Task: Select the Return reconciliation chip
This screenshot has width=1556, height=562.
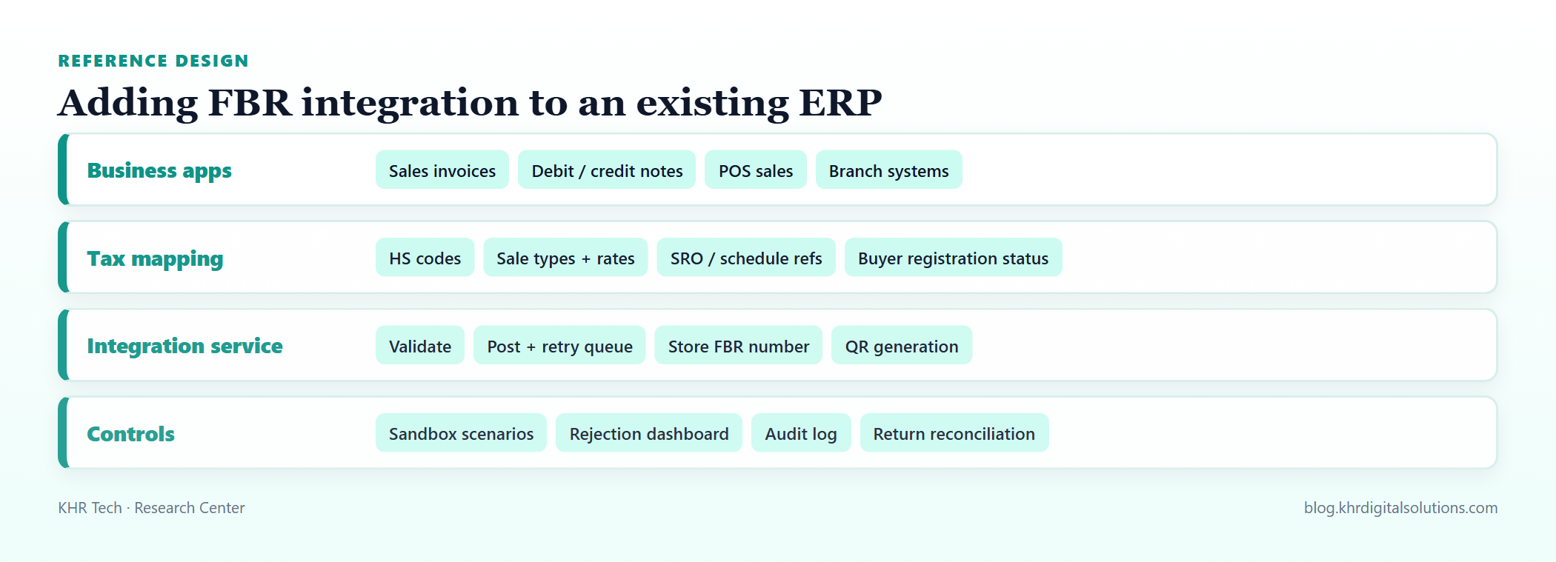Action: click(954, 433)
